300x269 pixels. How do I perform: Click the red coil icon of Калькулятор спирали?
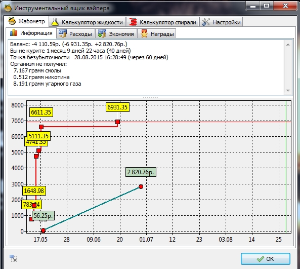click(133, 22)
